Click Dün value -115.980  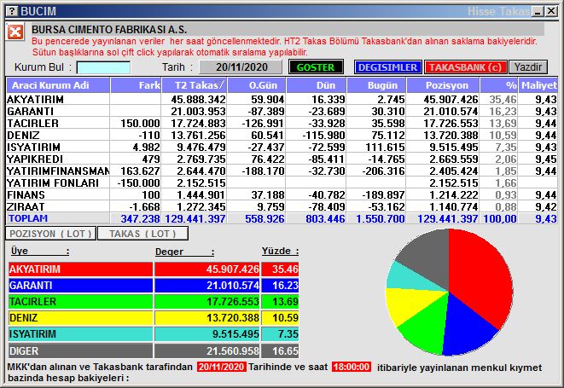(323, 136)
